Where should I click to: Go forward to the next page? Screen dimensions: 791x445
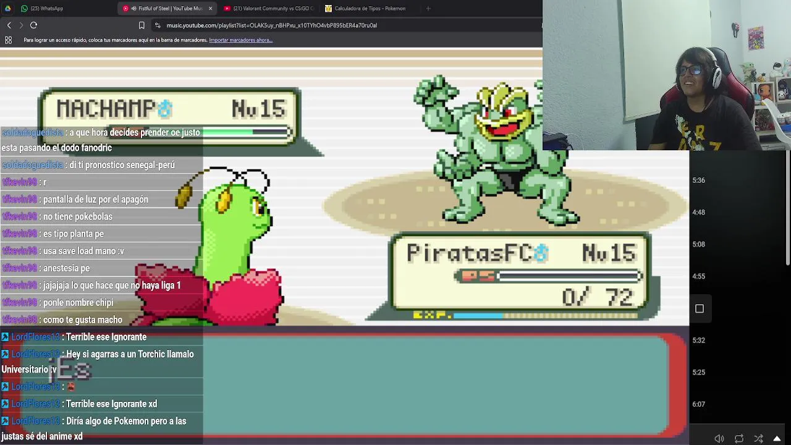pyautogui.click(x=21, y=25)
